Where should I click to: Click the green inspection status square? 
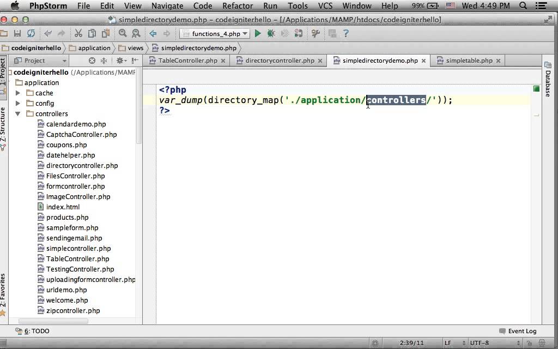pyautogui.click(x=536, y=89)
